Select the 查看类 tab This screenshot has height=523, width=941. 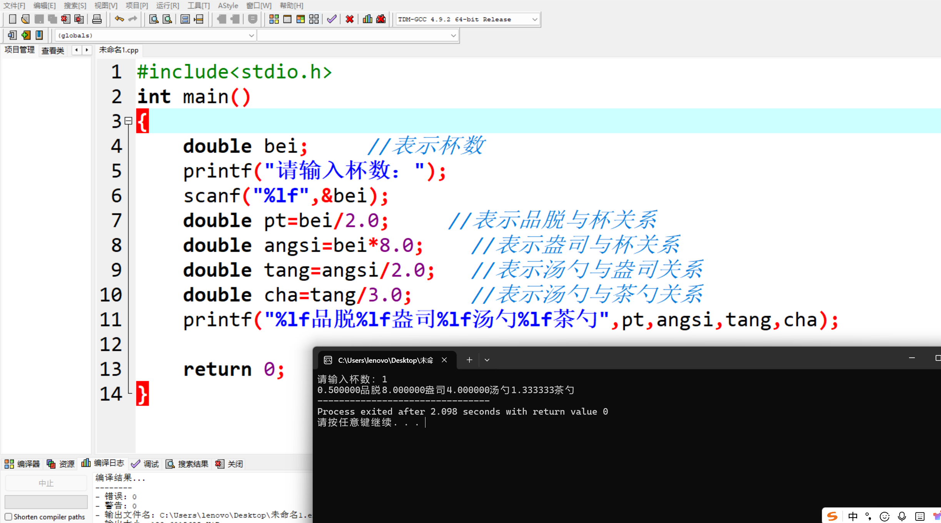click(x=53, y=50)
